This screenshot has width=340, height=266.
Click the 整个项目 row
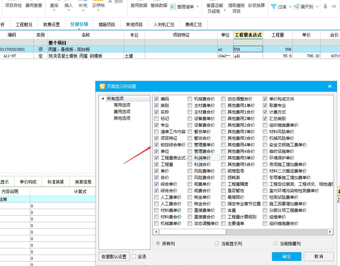(170, 43)
